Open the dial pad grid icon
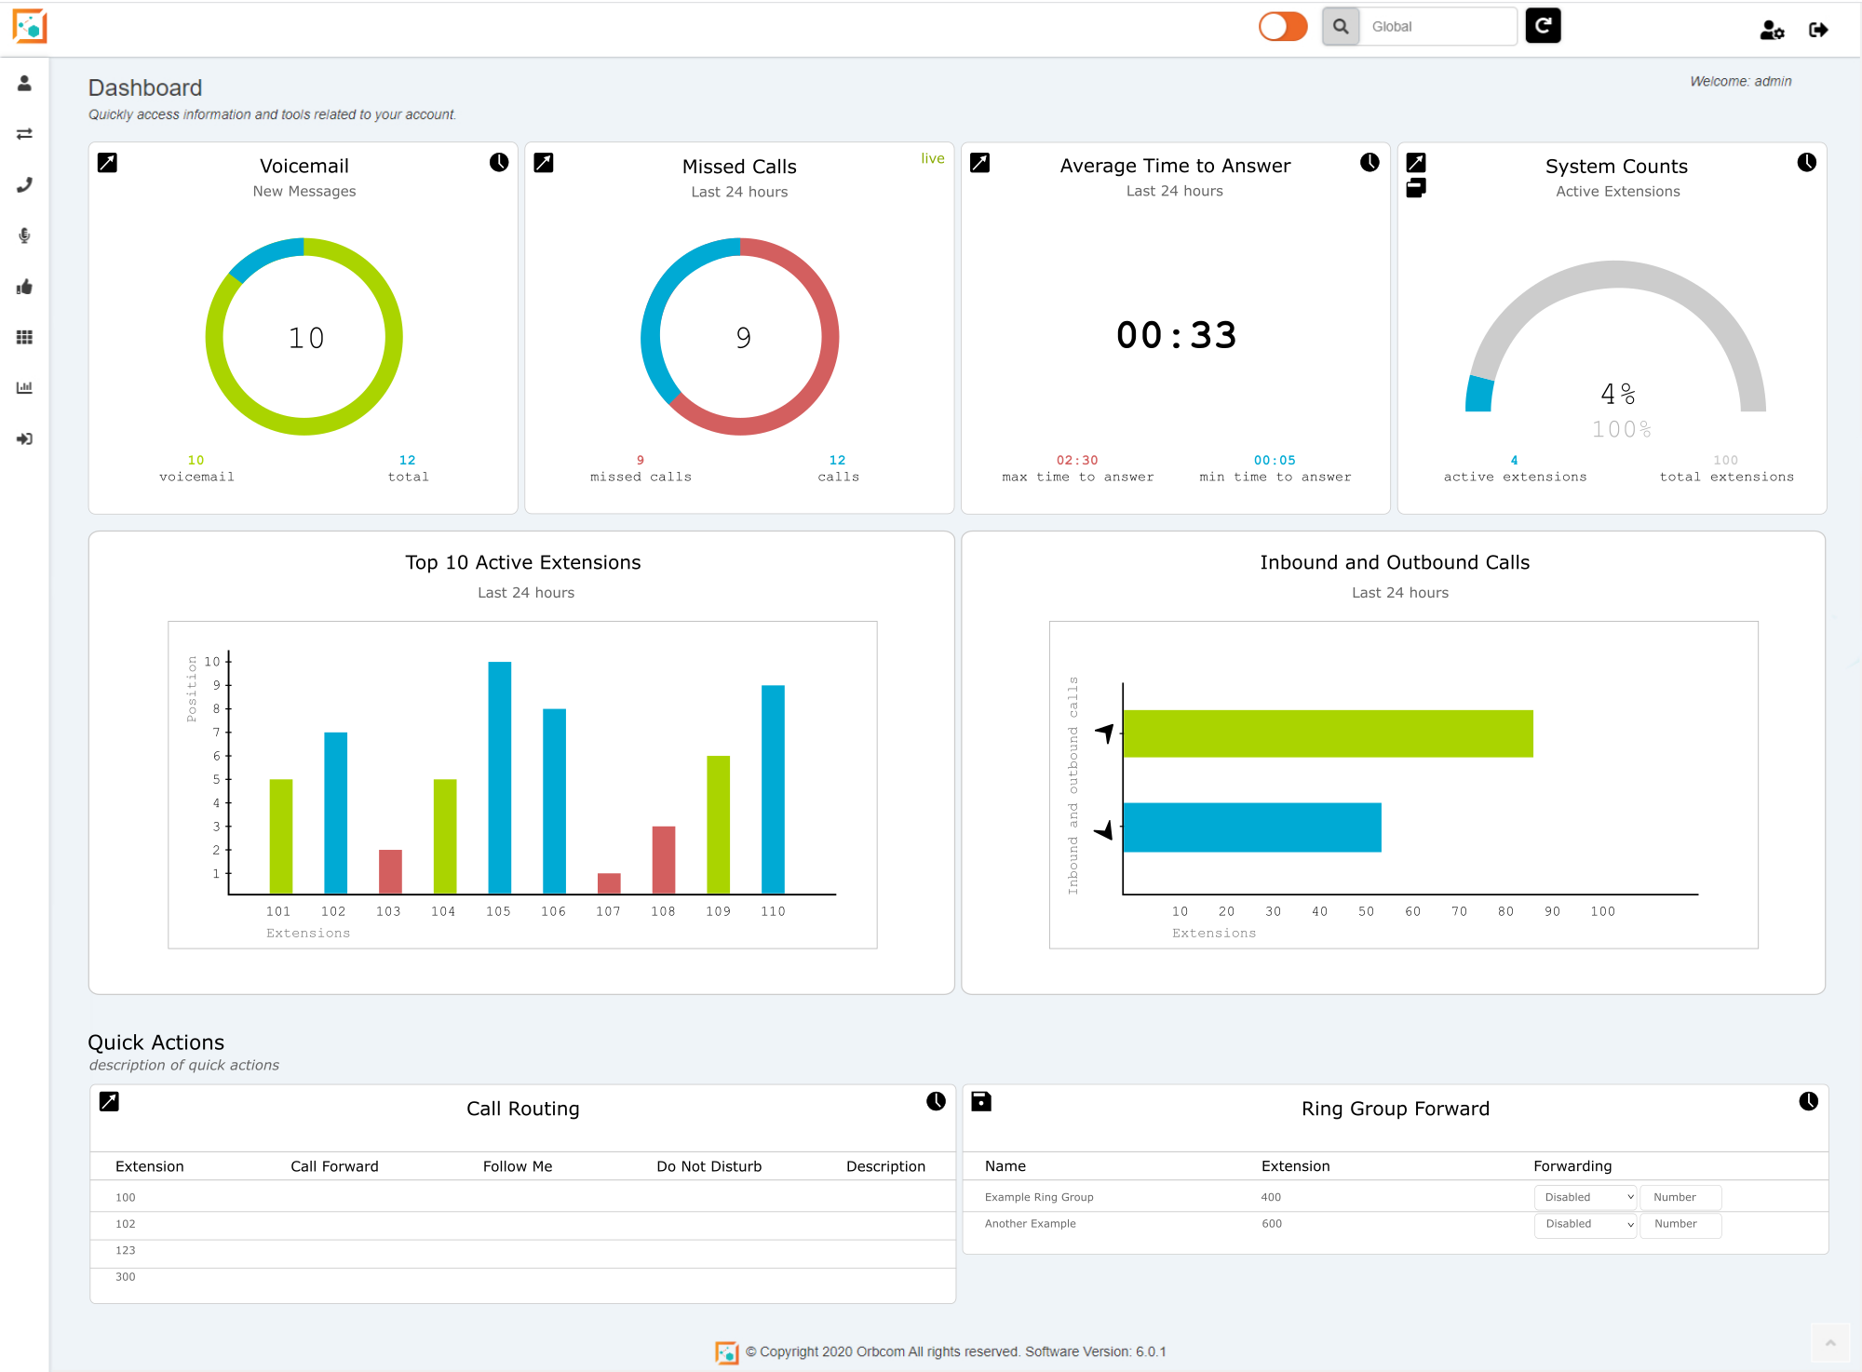Image resolution: width=1862 pixels, height=1372 pixels. pos(25,337)
